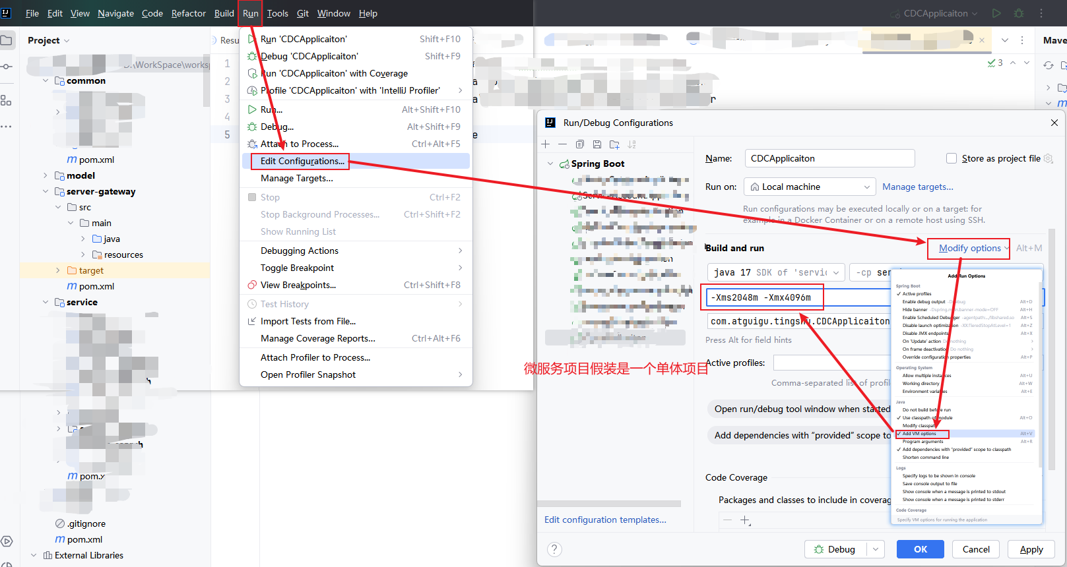Image resolution: width=1067 pixels, height=567 pixels.
Task: Close the Run/Debug Configurations dialog
Action: 1054,123
